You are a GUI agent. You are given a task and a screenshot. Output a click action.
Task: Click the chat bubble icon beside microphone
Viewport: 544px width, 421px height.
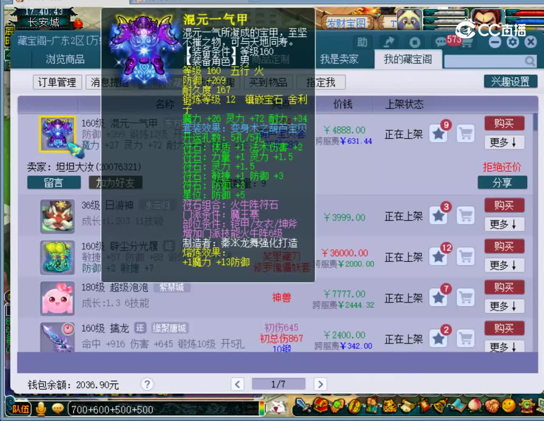coord(57,409)
